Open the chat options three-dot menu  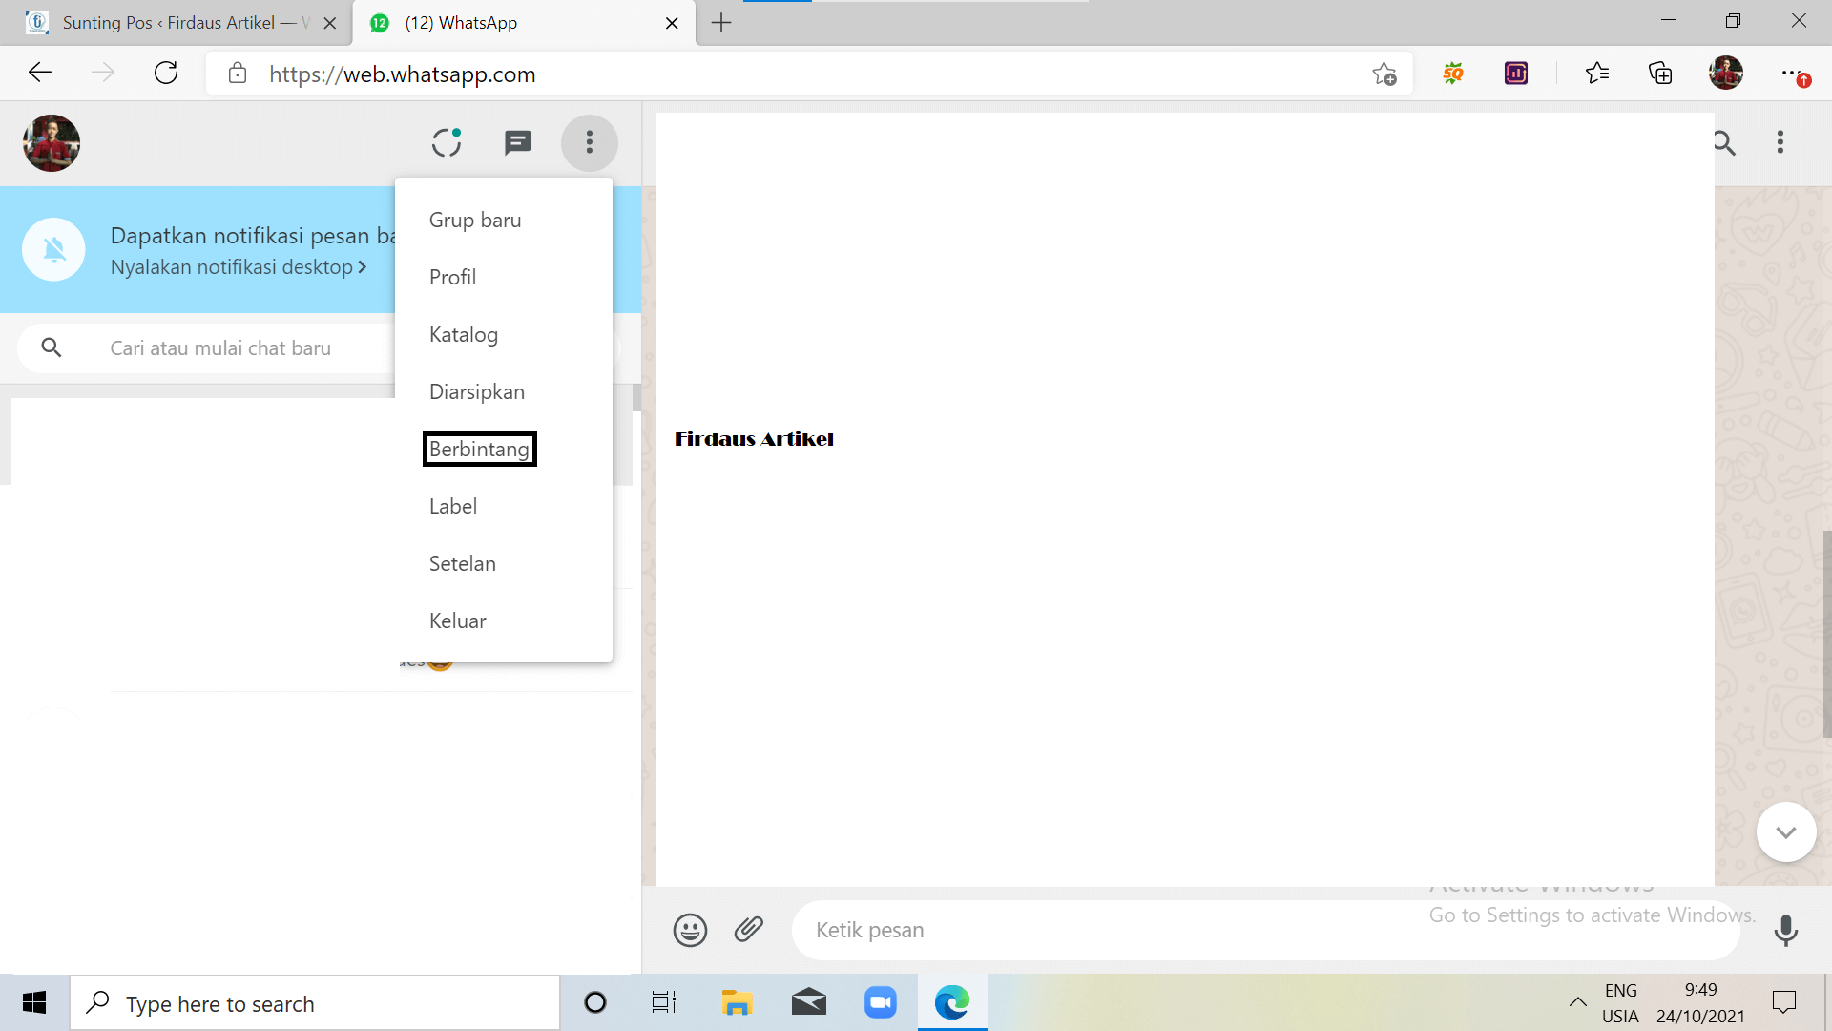[1780, 143]
